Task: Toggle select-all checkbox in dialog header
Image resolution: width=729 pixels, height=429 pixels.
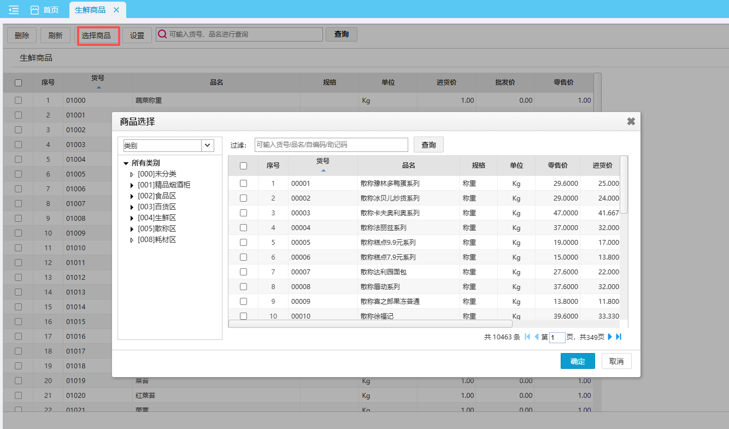Action: pos(244,166)
